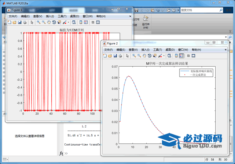Select Data Cursor tool in Figure 1
The image size is (235, 164).
(59, 22)
